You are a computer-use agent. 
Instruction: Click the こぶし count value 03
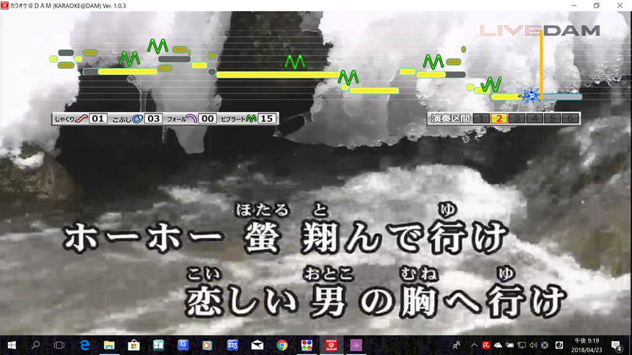pos(153,118)
